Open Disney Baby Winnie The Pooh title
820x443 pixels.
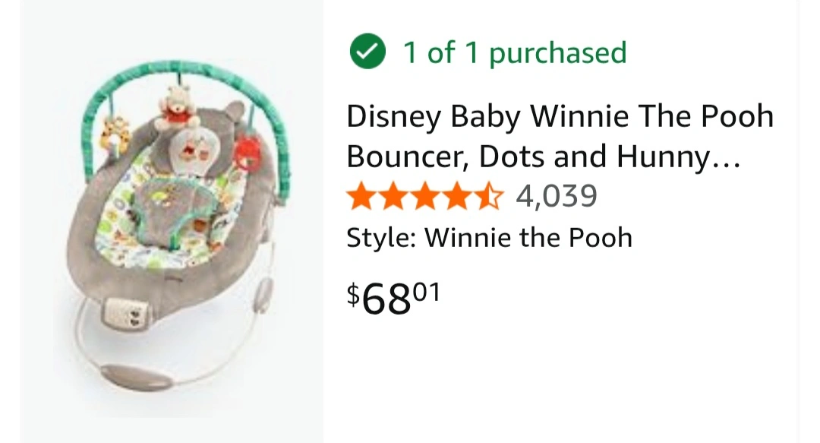pos(560,117)
